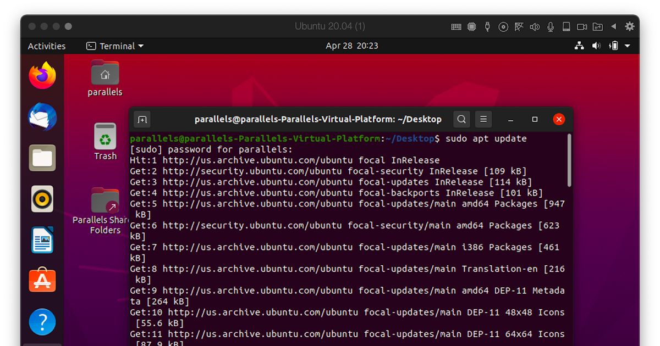The image size is (660, 346).
Task: Open the Terminal hamburger menu
Action: pyautogui.click(x=483, y=119)
